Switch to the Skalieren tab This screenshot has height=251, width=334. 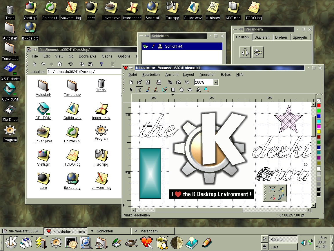[x=262, y=37]
